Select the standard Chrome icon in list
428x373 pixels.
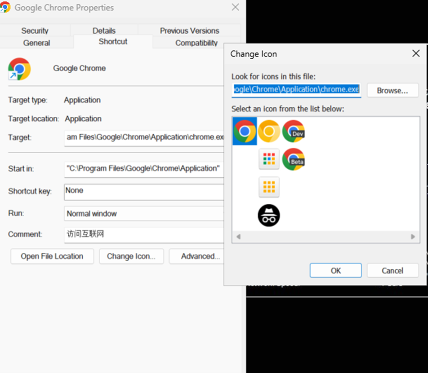(245, 131)
